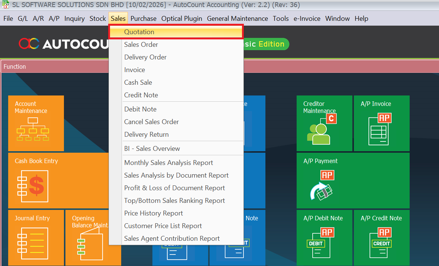The image size is (439, 266).
Task: Select the Invoice menu entry
Action: tap(135, 70)
